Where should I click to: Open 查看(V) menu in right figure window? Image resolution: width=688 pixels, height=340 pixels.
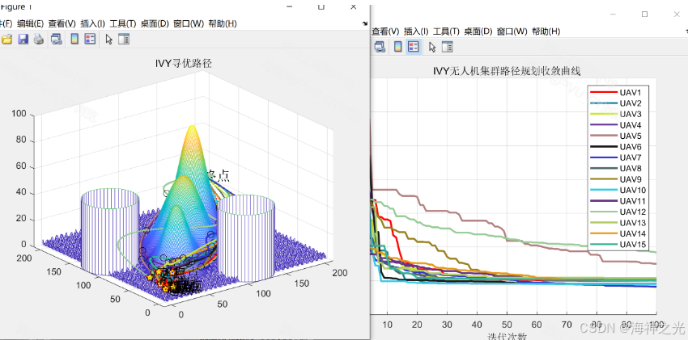click(385, 31)
